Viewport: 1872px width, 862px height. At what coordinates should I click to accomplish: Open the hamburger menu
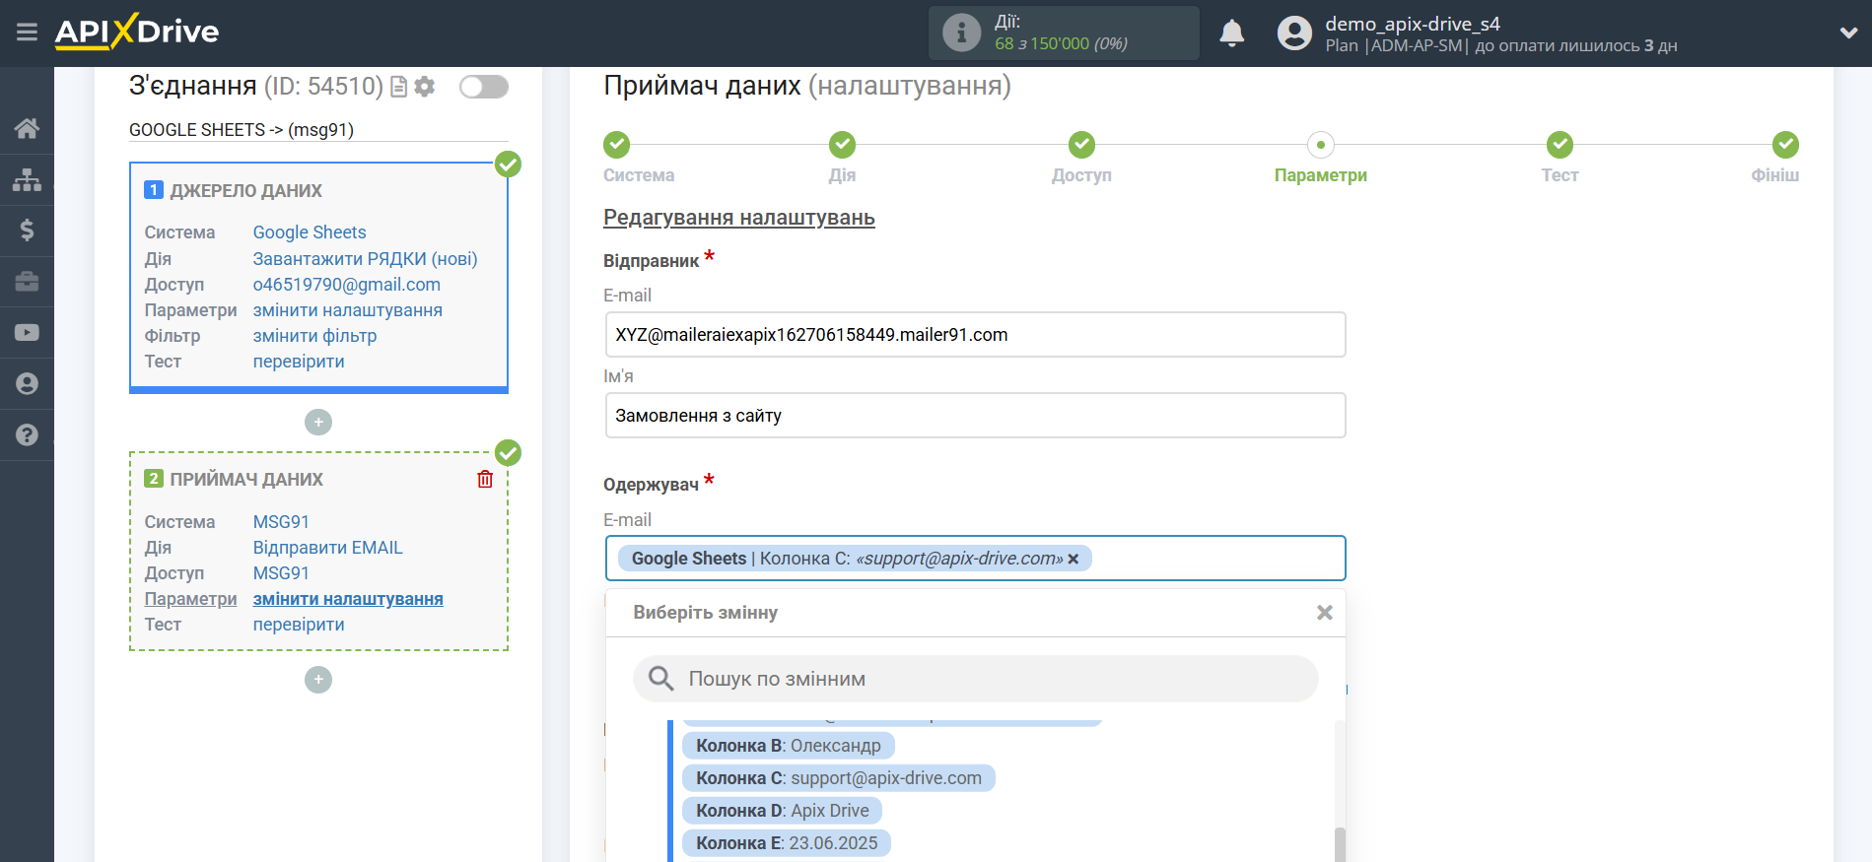point(27,33)
